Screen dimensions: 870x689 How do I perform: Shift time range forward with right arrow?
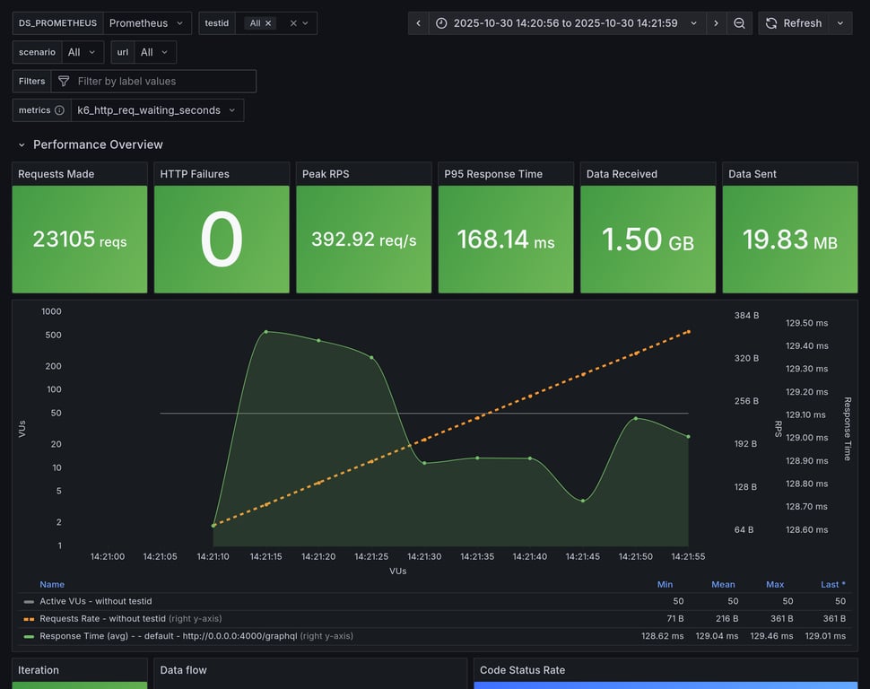pos(716,23)
